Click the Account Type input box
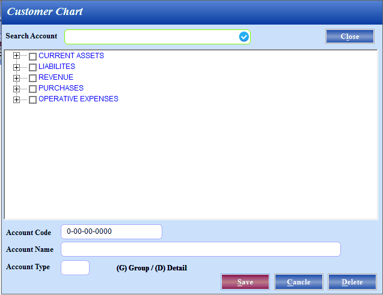383x295 pixels. [x=75, y=267]
